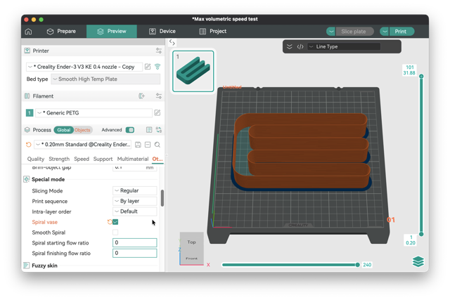Screen dimensions: 450x300
Task: Click top handle of vertical layer slider
Action: (421, 77)
